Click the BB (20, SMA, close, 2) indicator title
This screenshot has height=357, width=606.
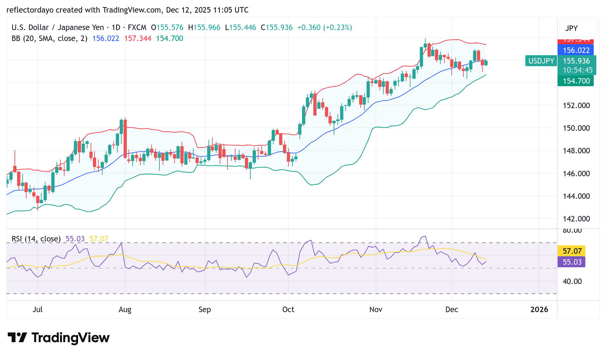[48, 38]
